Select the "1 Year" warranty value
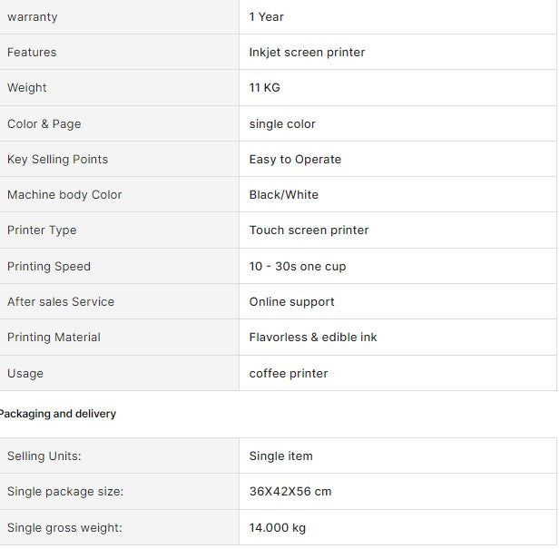 [x=267, y=16]
